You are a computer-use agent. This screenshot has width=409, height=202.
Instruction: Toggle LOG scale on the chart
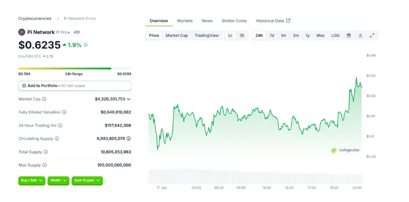335,35
